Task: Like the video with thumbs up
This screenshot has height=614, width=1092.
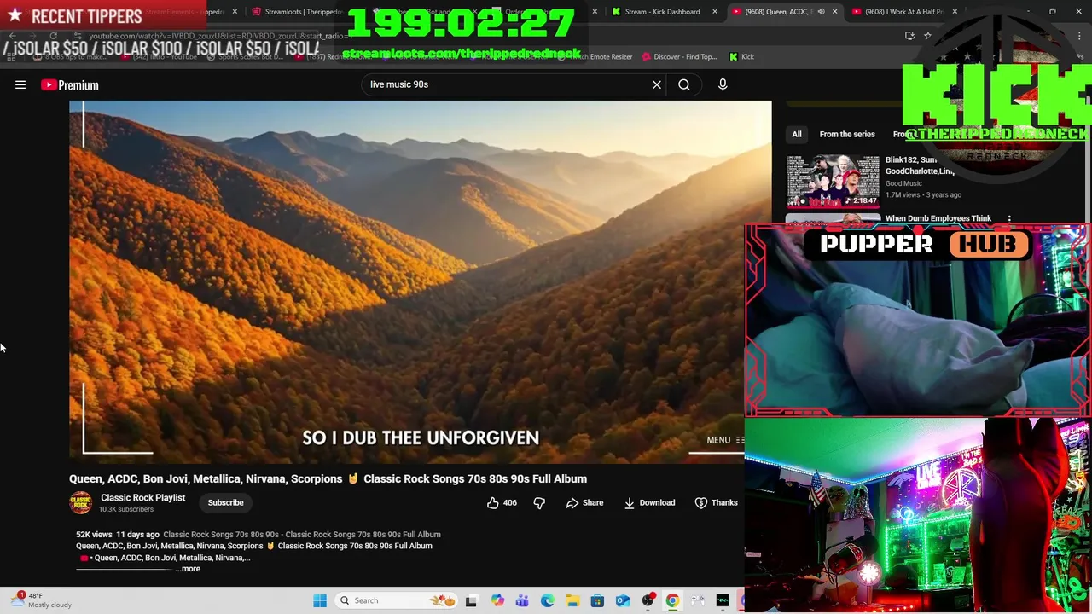Action: (502, 503)
